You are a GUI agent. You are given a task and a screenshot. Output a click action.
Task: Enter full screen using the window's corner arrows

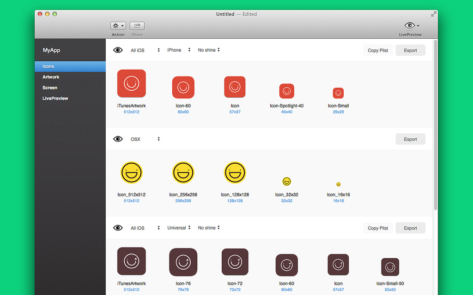[x=433, y=14]
